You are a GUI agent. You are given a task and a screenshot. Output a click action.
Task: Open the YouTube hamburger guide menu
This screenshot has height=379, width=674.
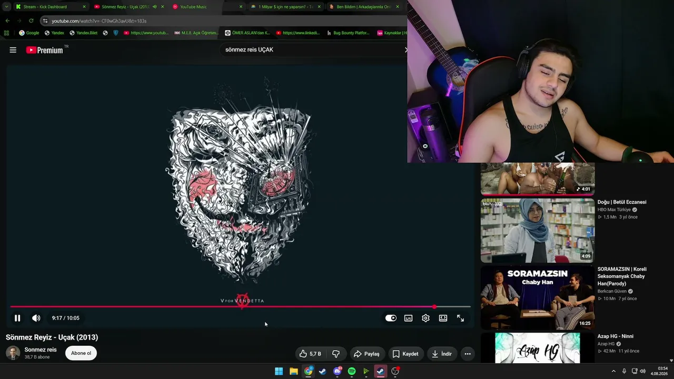tap(13, 50)
